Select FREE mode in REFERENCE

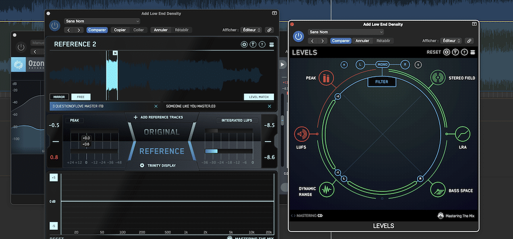[x=81, y=97]
